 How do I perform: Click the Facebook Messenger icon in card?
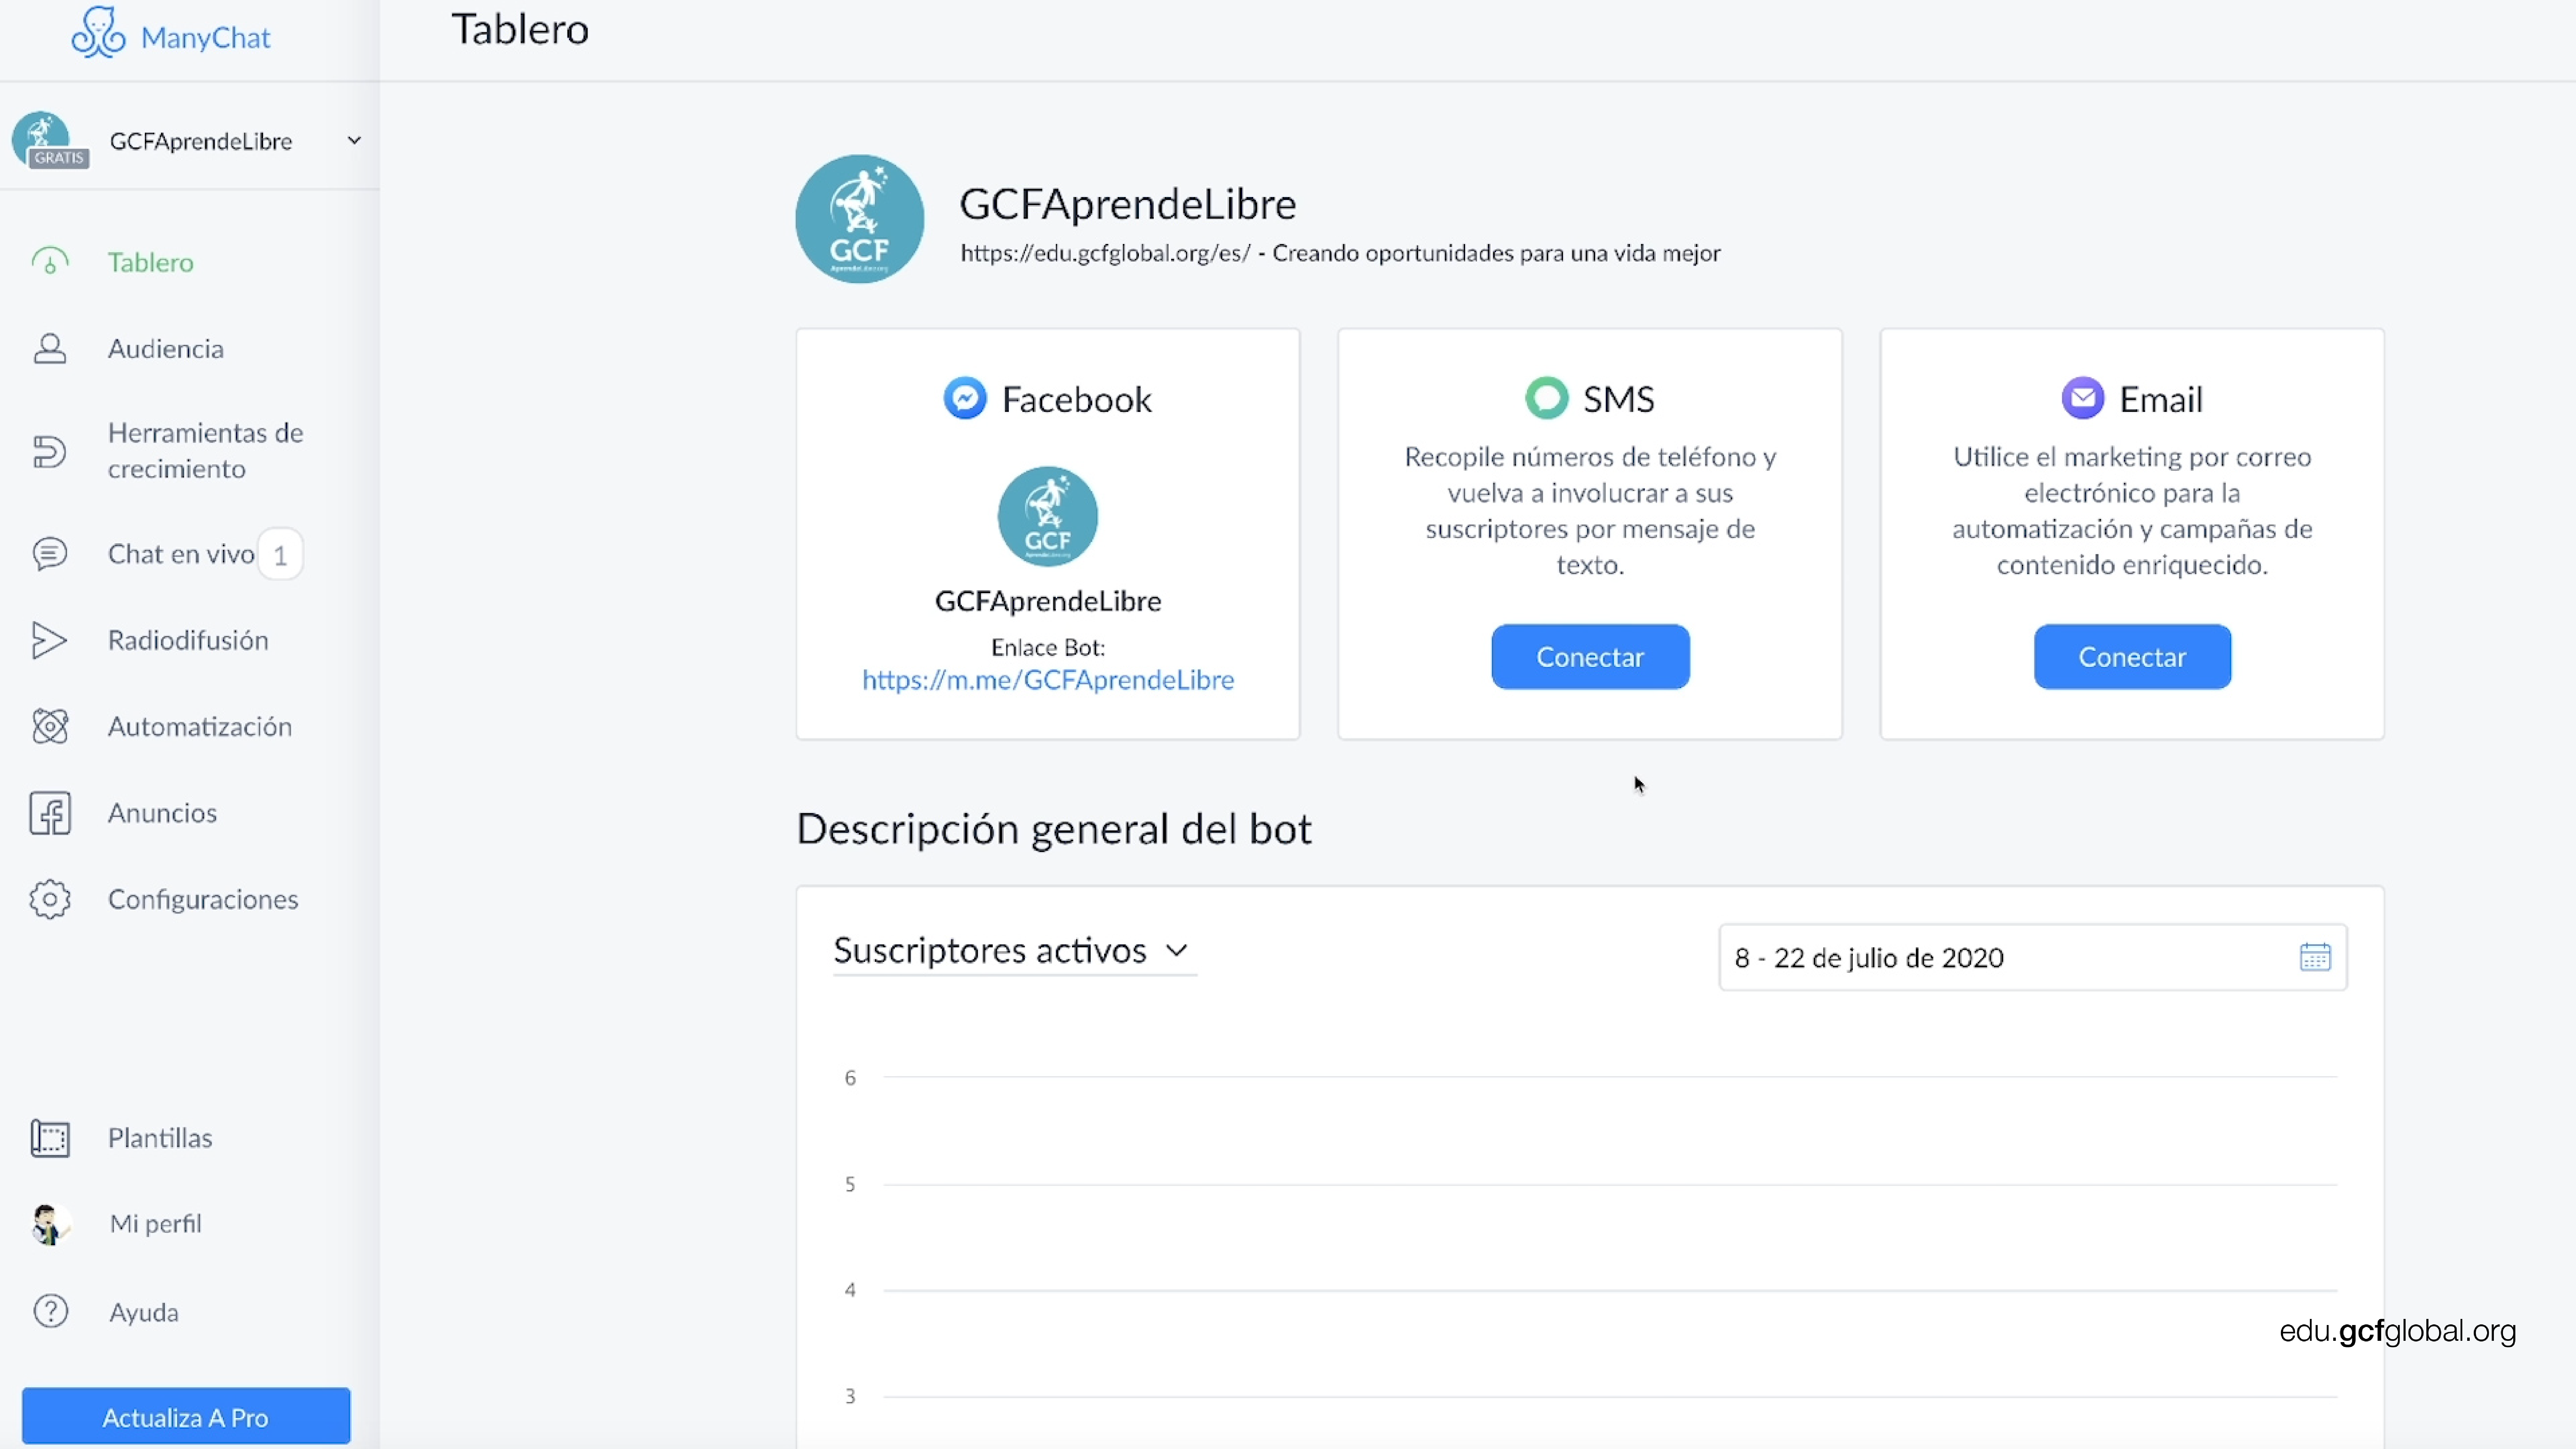(965, 398)
